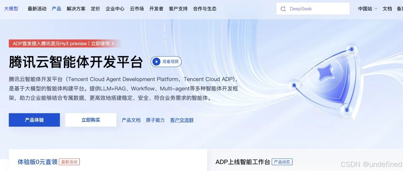This screenshot has height=171, width=403.
Task: Open the 大模型 nav item
Action: pyautogui.click(x=11, y=9)
